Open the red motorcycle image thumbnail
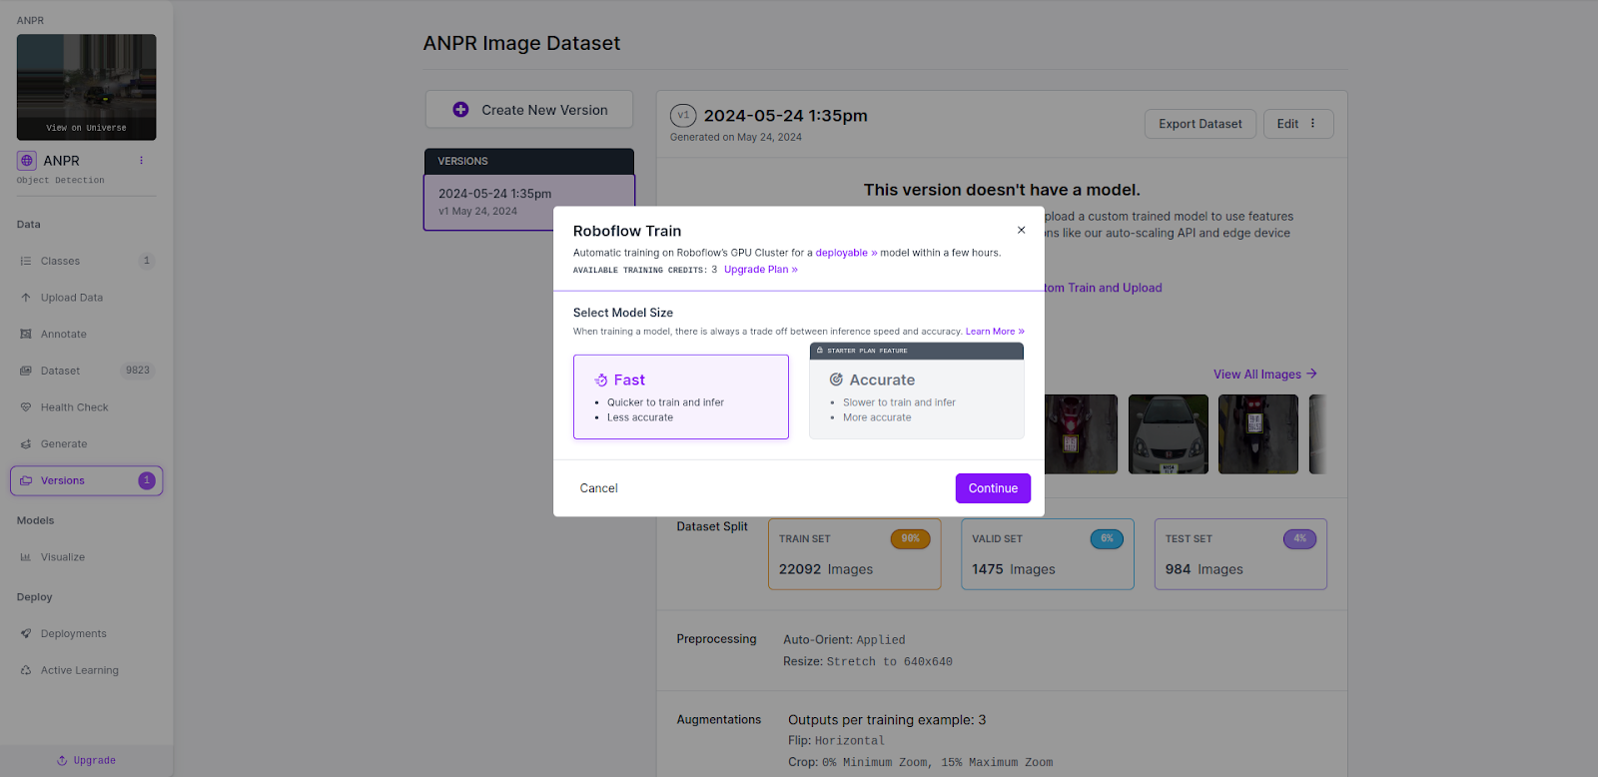 point(1081,434)
